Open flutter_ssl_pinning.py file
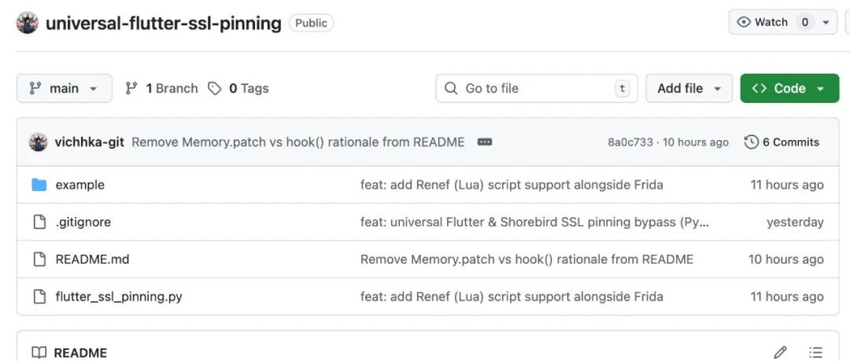 coord(119,297)
